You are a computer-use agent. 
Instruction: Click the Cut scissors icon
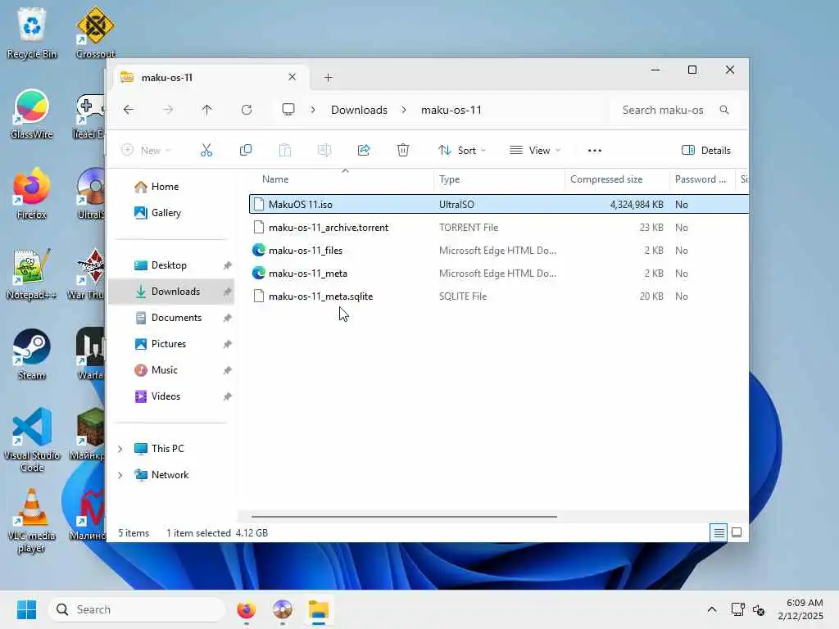coord(206,151)
